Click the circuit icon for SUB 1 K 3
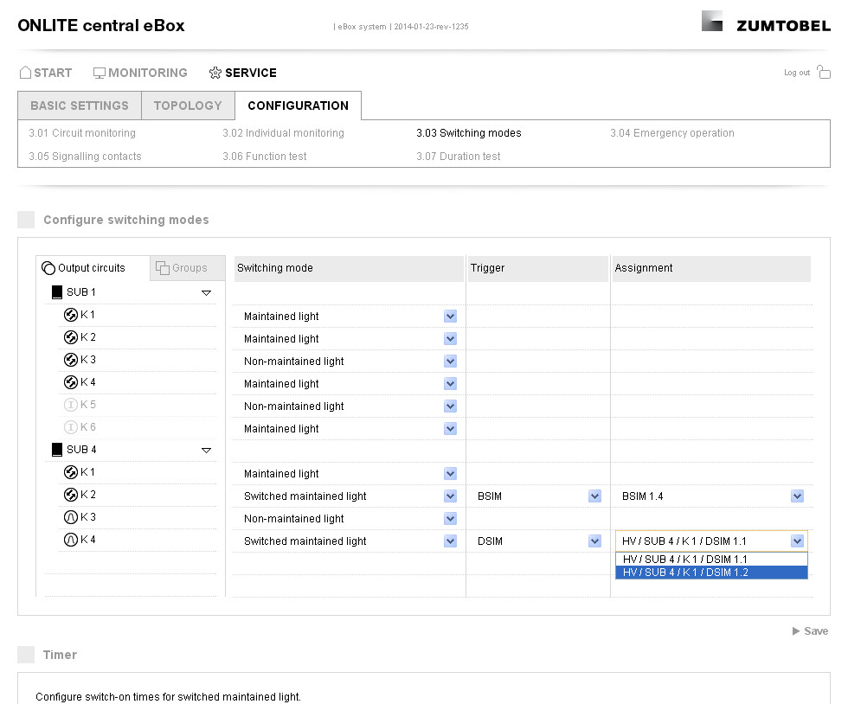This screenshot has height=704, width=848. point(71,360)
